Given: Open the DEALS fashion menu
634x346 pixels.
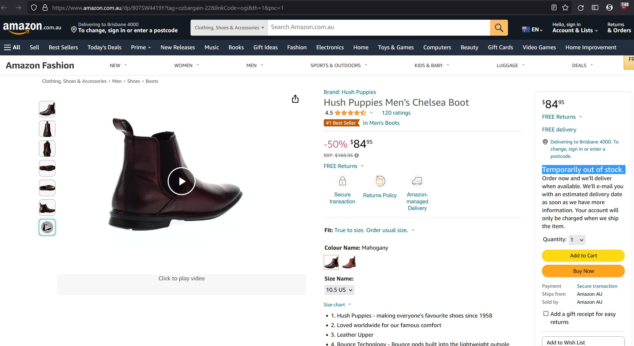Looking at the screenshot, I should point(582,65).
